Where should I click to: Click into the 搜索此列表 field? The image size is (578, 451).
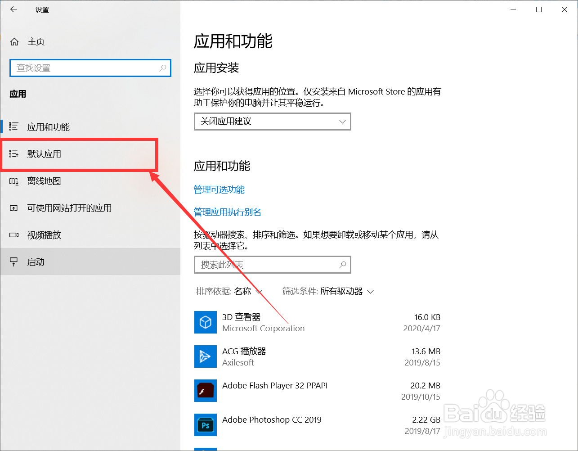[x=272, y=265]
